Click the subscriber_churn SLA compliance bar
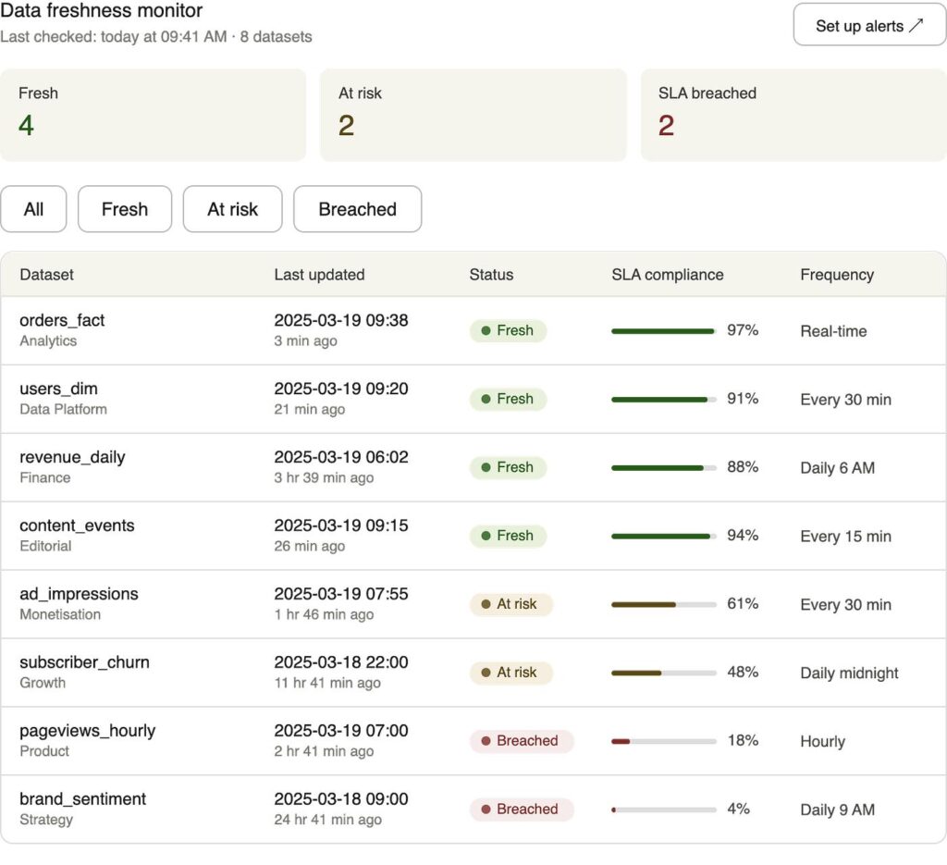947x865 pixels. 664,673
